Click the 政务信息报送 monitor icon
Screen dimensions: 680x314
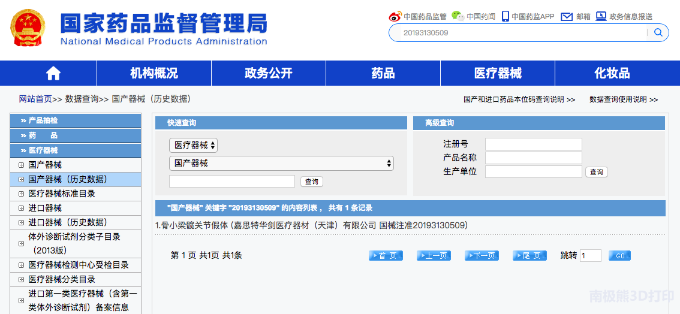[x=601, y=16]
